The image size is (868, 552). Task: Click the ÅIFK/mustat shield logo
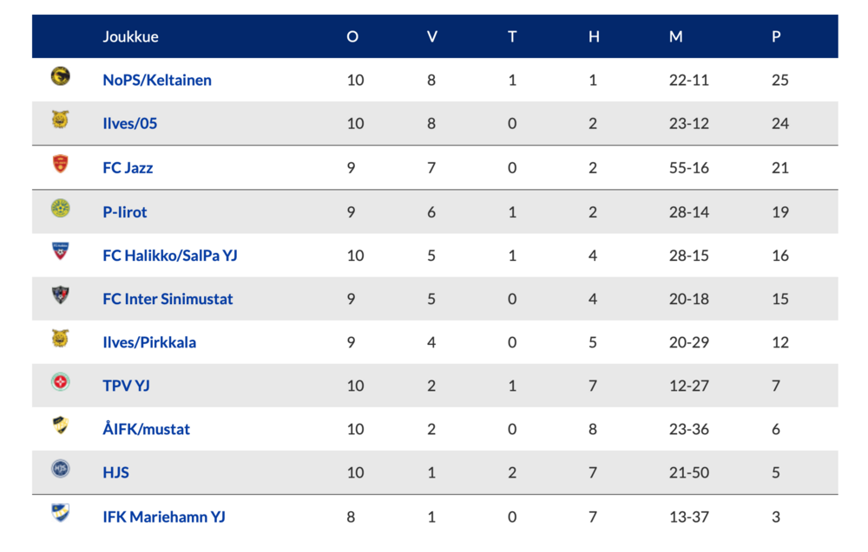(61, 425)
